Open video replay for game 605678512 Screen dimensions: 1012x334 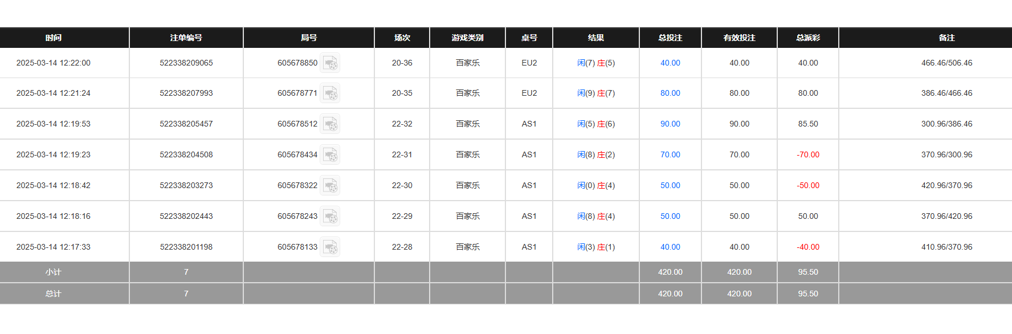330,124
